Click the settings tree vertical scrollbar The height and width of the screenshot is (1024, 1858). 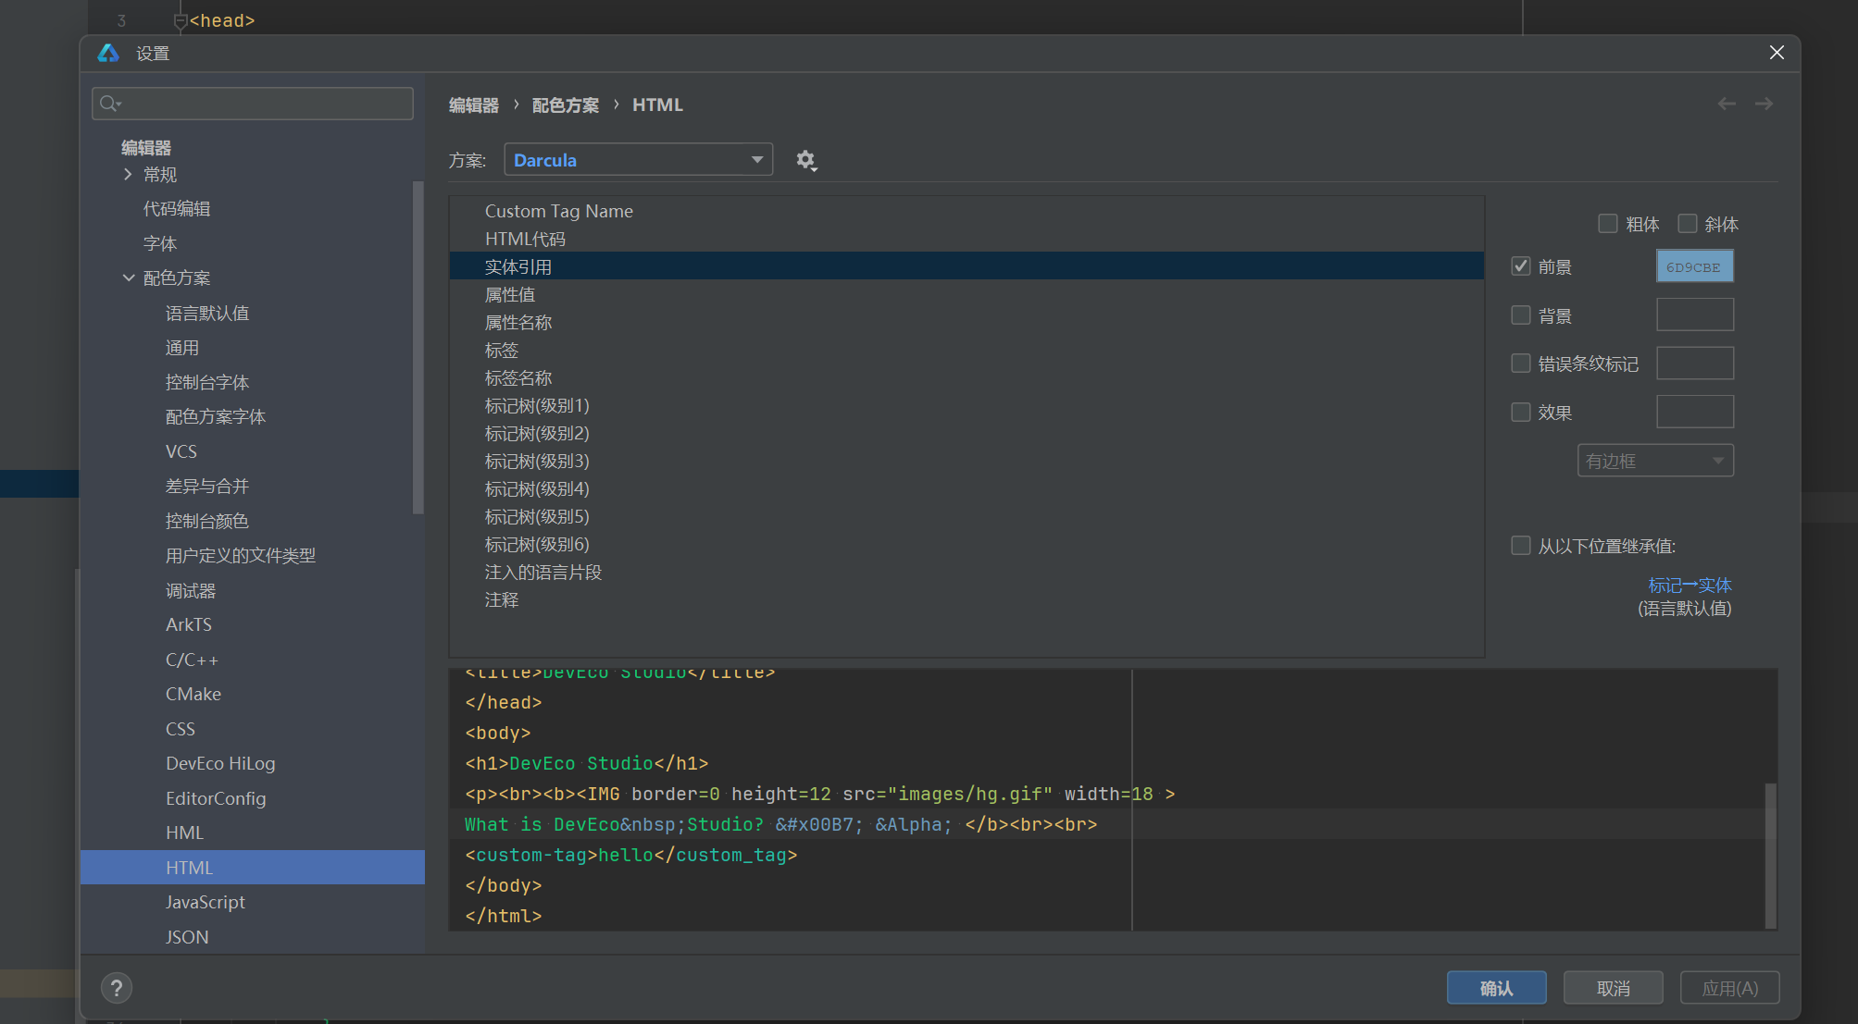[x=418, y=347]
